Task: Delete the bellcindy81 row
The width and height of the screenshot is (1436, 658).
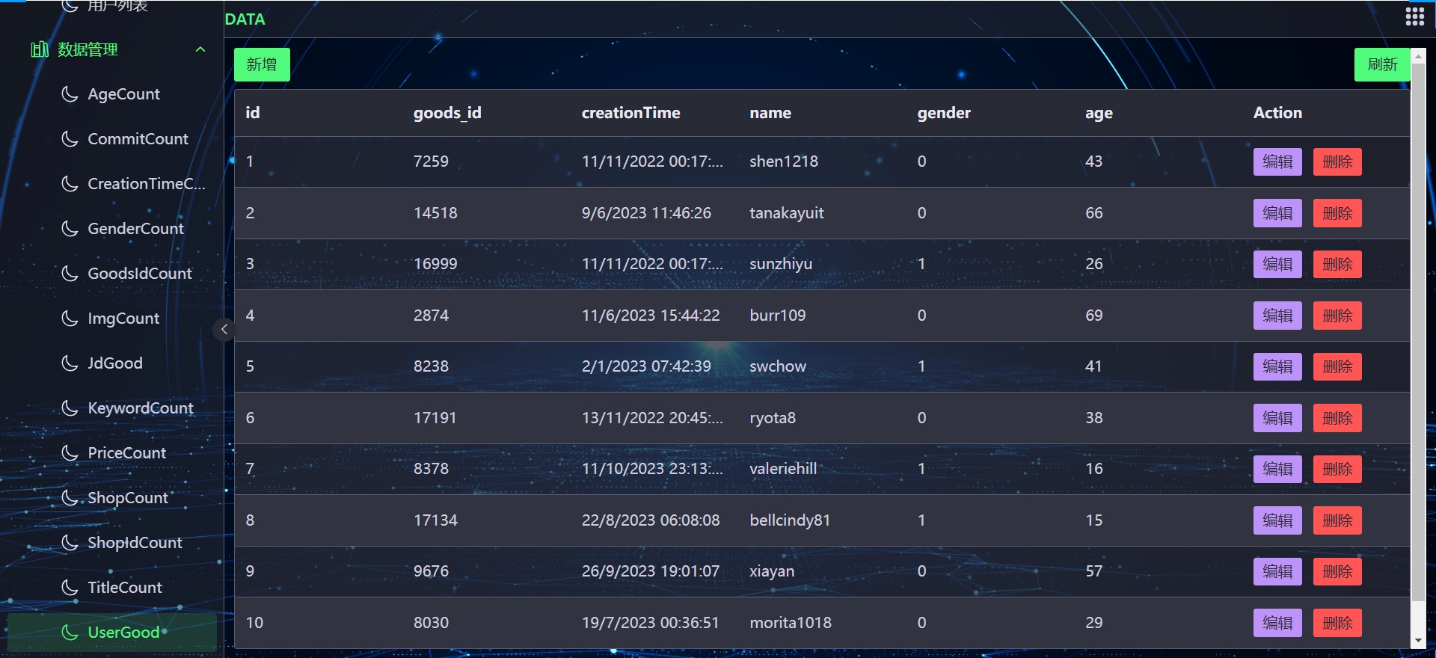Action: coord(1337,520)
